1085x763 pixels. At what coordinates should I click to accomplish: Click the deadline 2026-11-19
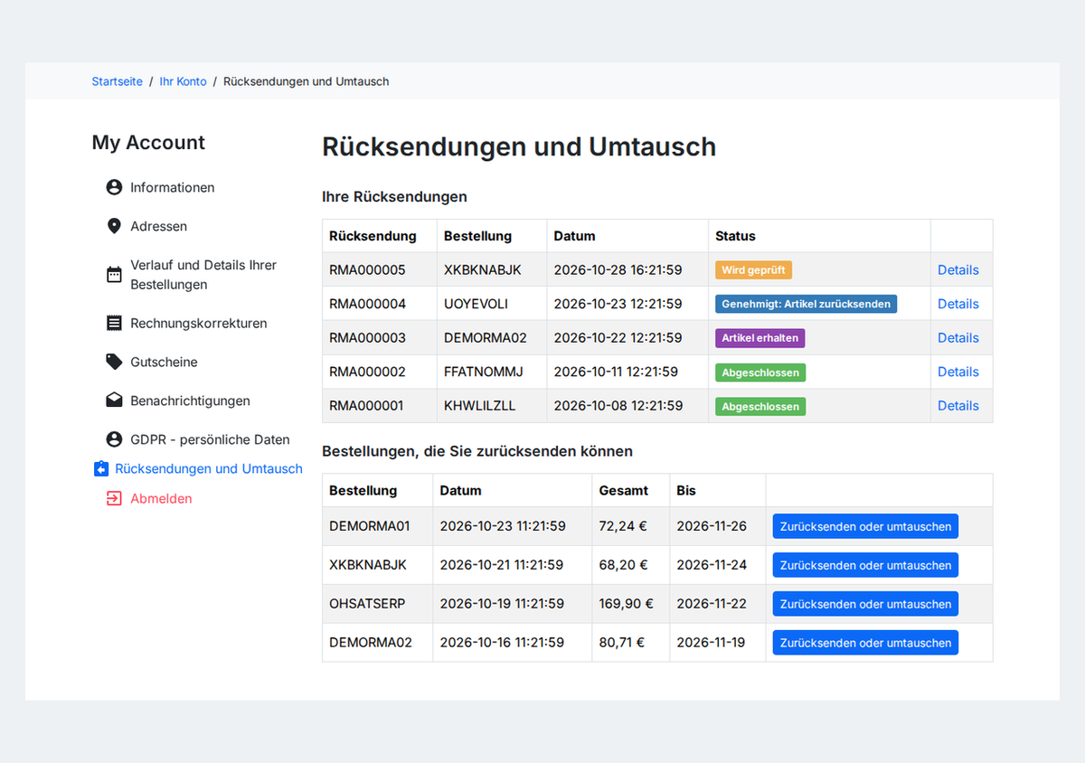tap(711, 643)
